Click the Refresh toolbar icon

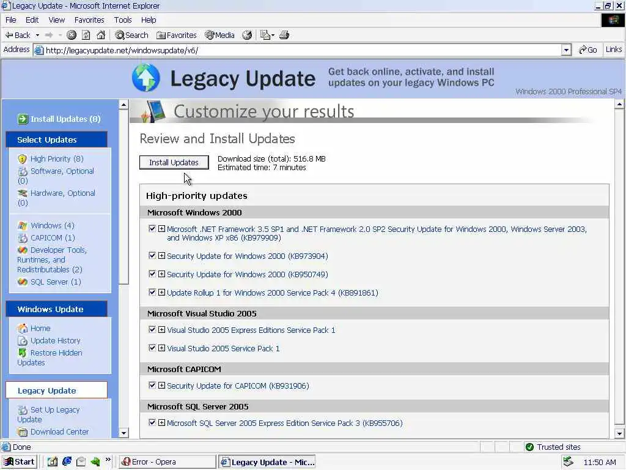click(86, 35)
